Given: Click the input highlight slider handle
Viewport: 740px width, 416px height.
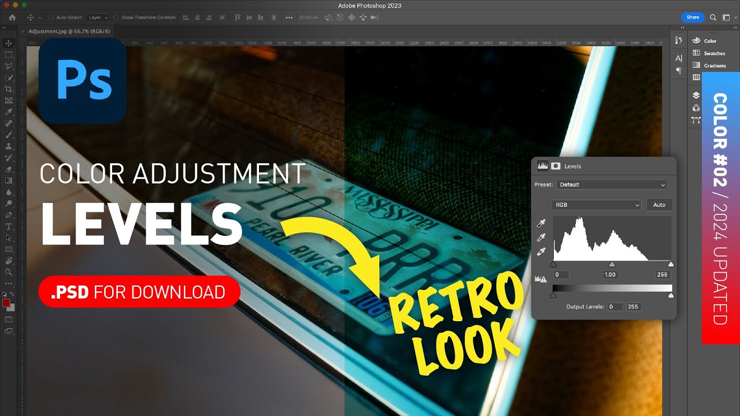Looking at the screenshot, I should click(x=671, y=265).
